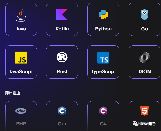Viewport: 161px width, 131px height.
Task: Click the yellow JS logo icon
Action: tap(21, 58)
